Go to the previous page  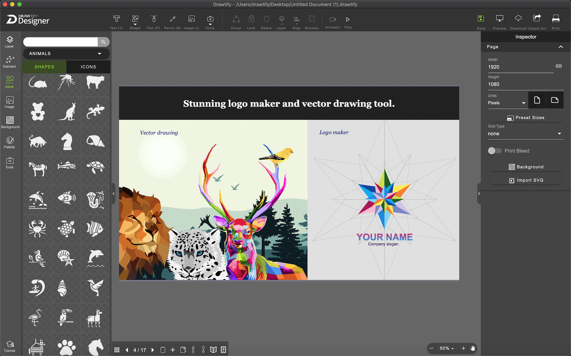coord(127,350)
